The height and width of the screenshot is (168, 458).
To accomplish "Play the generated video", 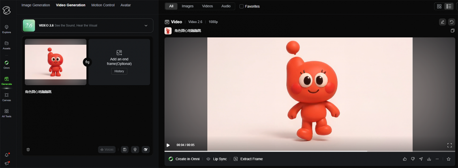I will [x=168, y=145].
